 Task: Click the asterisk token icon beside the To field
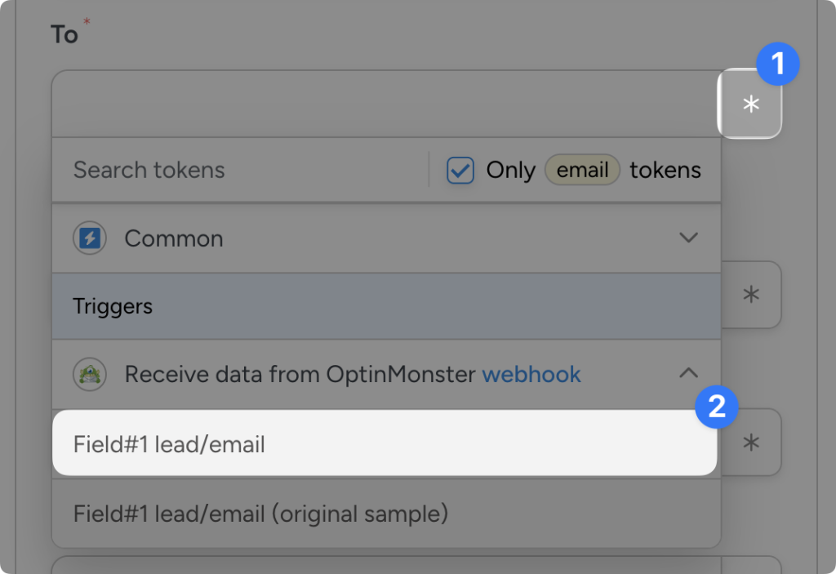(x=749, y=105)
